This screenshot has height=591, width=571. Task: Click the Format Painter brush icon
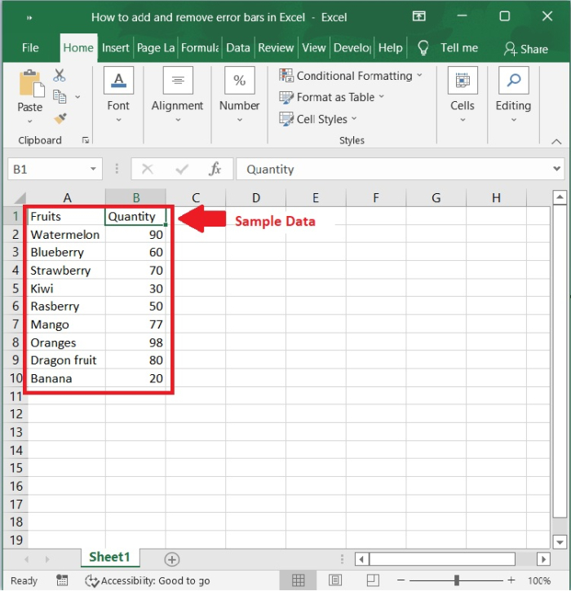[x=60, y=118]
